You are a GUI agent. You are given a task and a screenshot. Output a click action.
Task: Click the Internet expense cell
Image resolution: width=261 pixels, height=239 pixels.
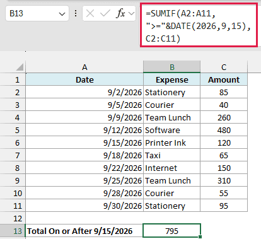coord(172,168)
